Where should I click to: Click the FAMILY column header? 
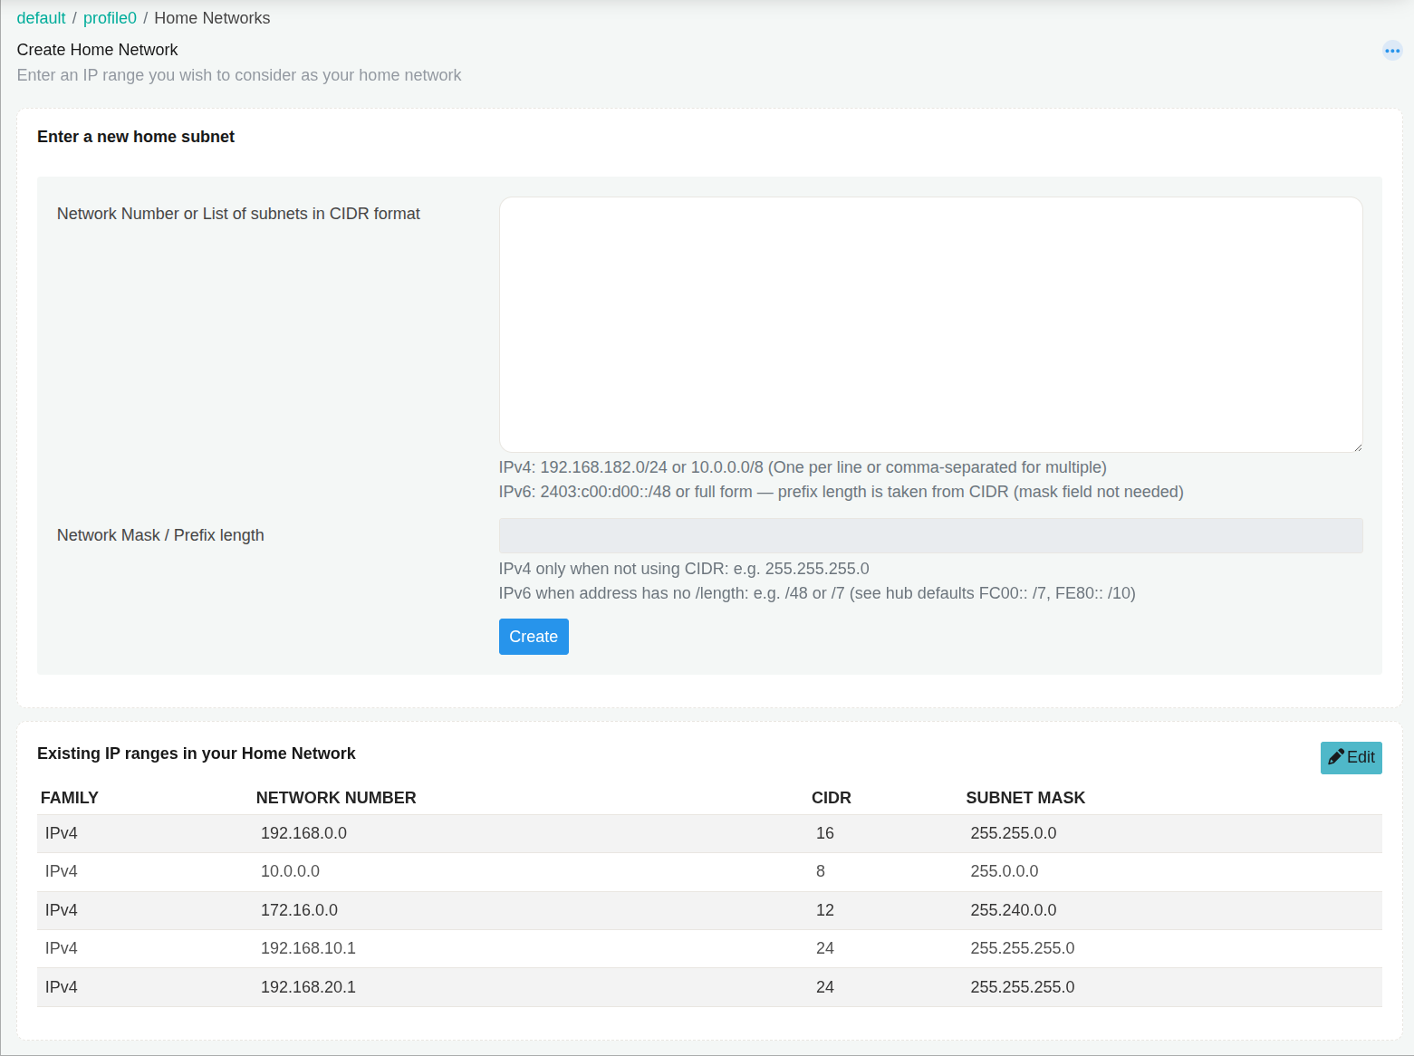click(70, 798)
